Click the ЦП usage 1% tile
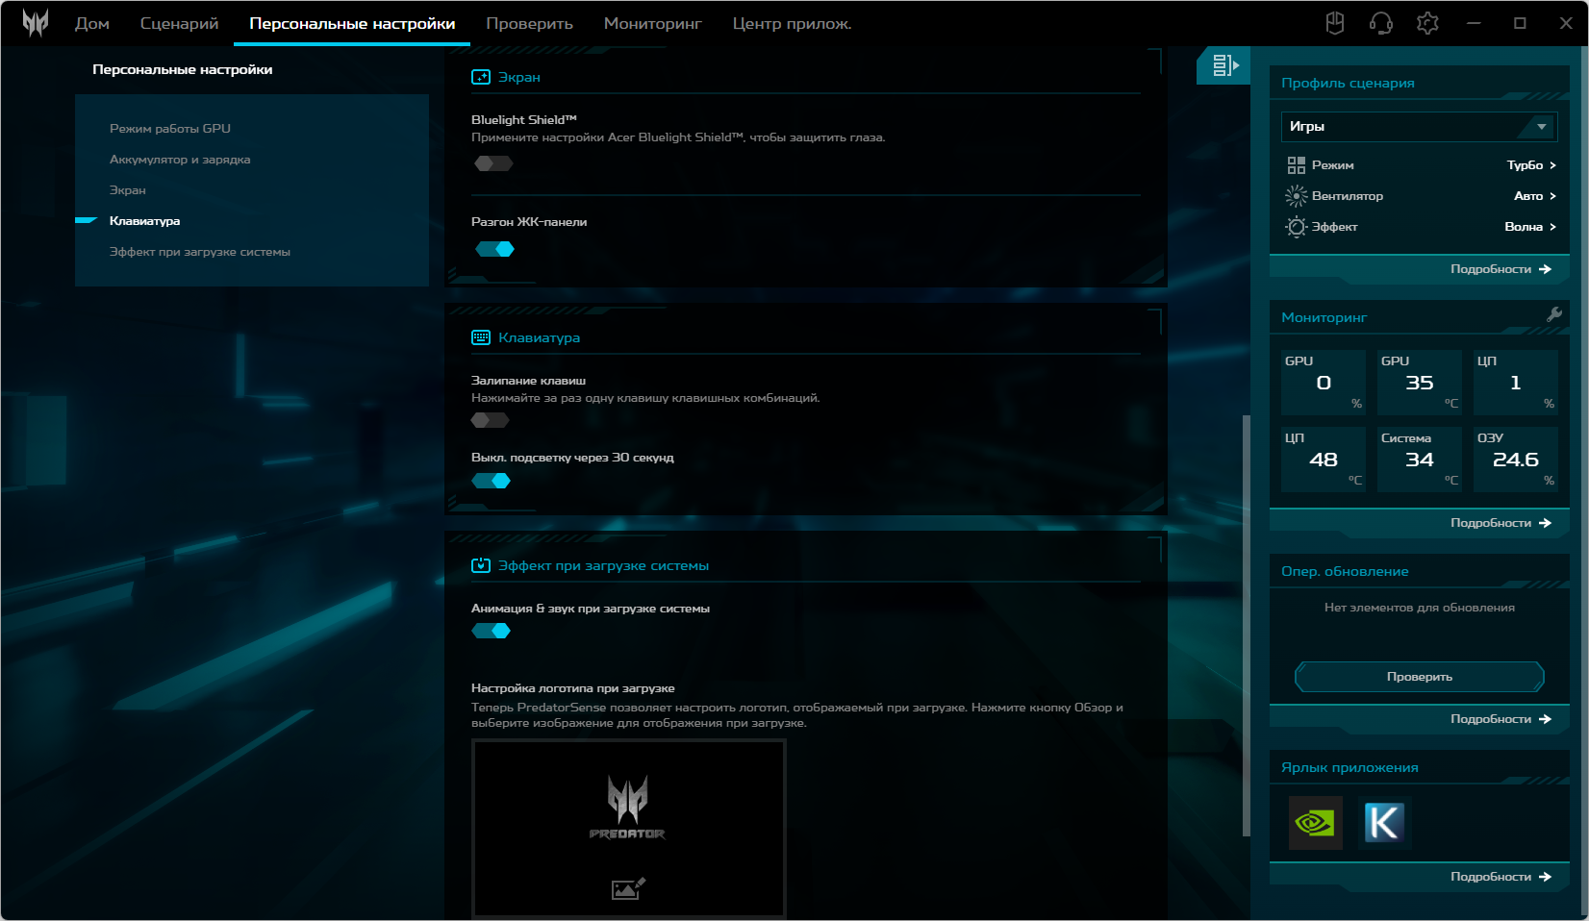Screen dimensions: 1589x921 point(1516,383)
